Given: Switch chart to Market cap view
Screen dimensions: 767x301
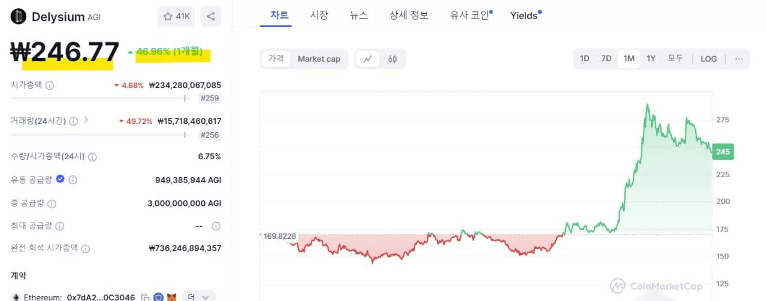Looking at the screenshot, I should 319,59.
